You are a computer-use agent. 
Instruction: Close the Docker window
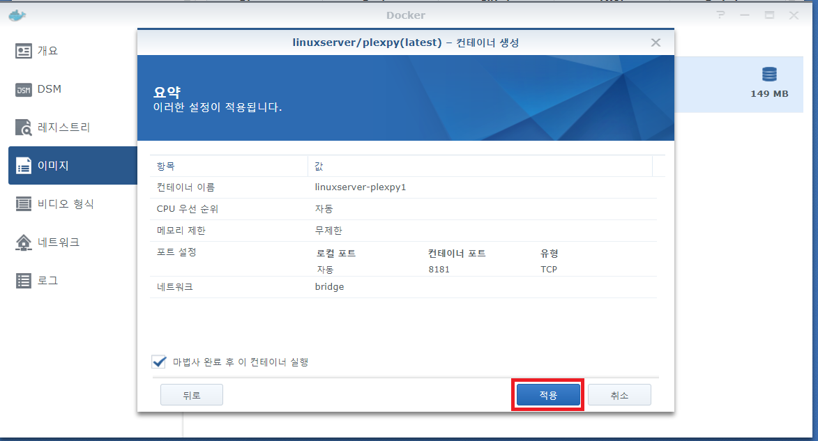[x=794, y=15]
